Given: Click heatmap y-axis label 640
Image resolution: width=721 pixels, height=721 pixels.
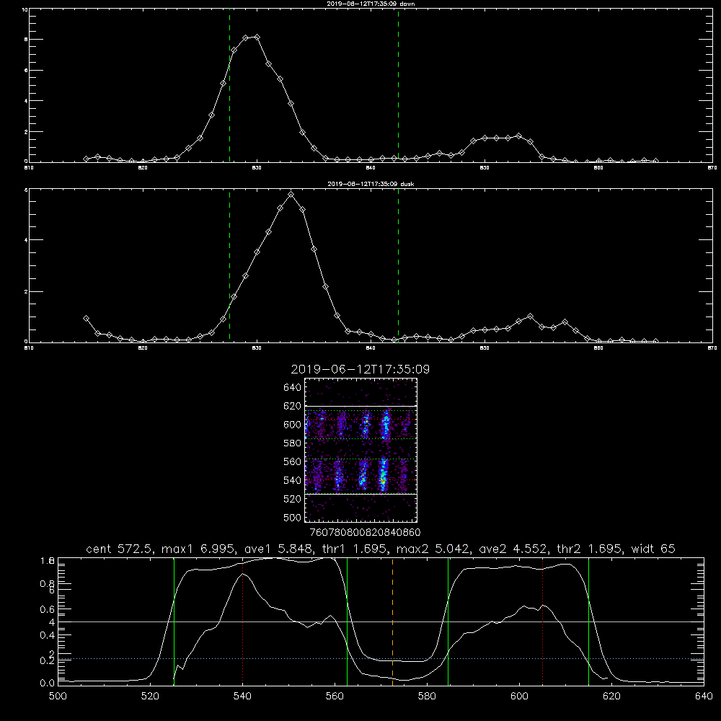Looking at the screenshot, I should tap(292, 388).
